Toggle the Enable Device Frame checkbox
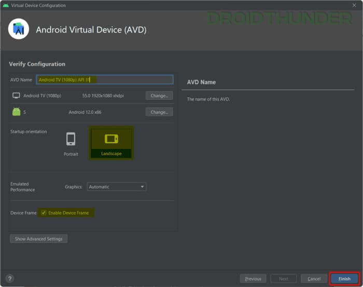The width and height of the screenshot is (363, 287). coord(44,213)
